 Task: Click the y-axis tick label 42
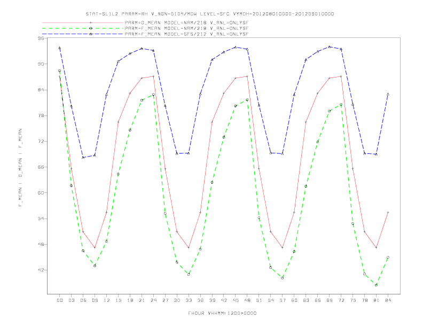[41, 270]
